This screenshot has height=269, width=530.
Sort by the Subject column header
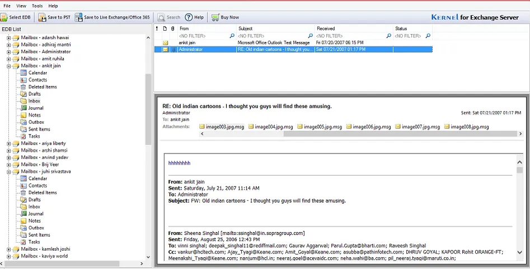tap(275, 28)
